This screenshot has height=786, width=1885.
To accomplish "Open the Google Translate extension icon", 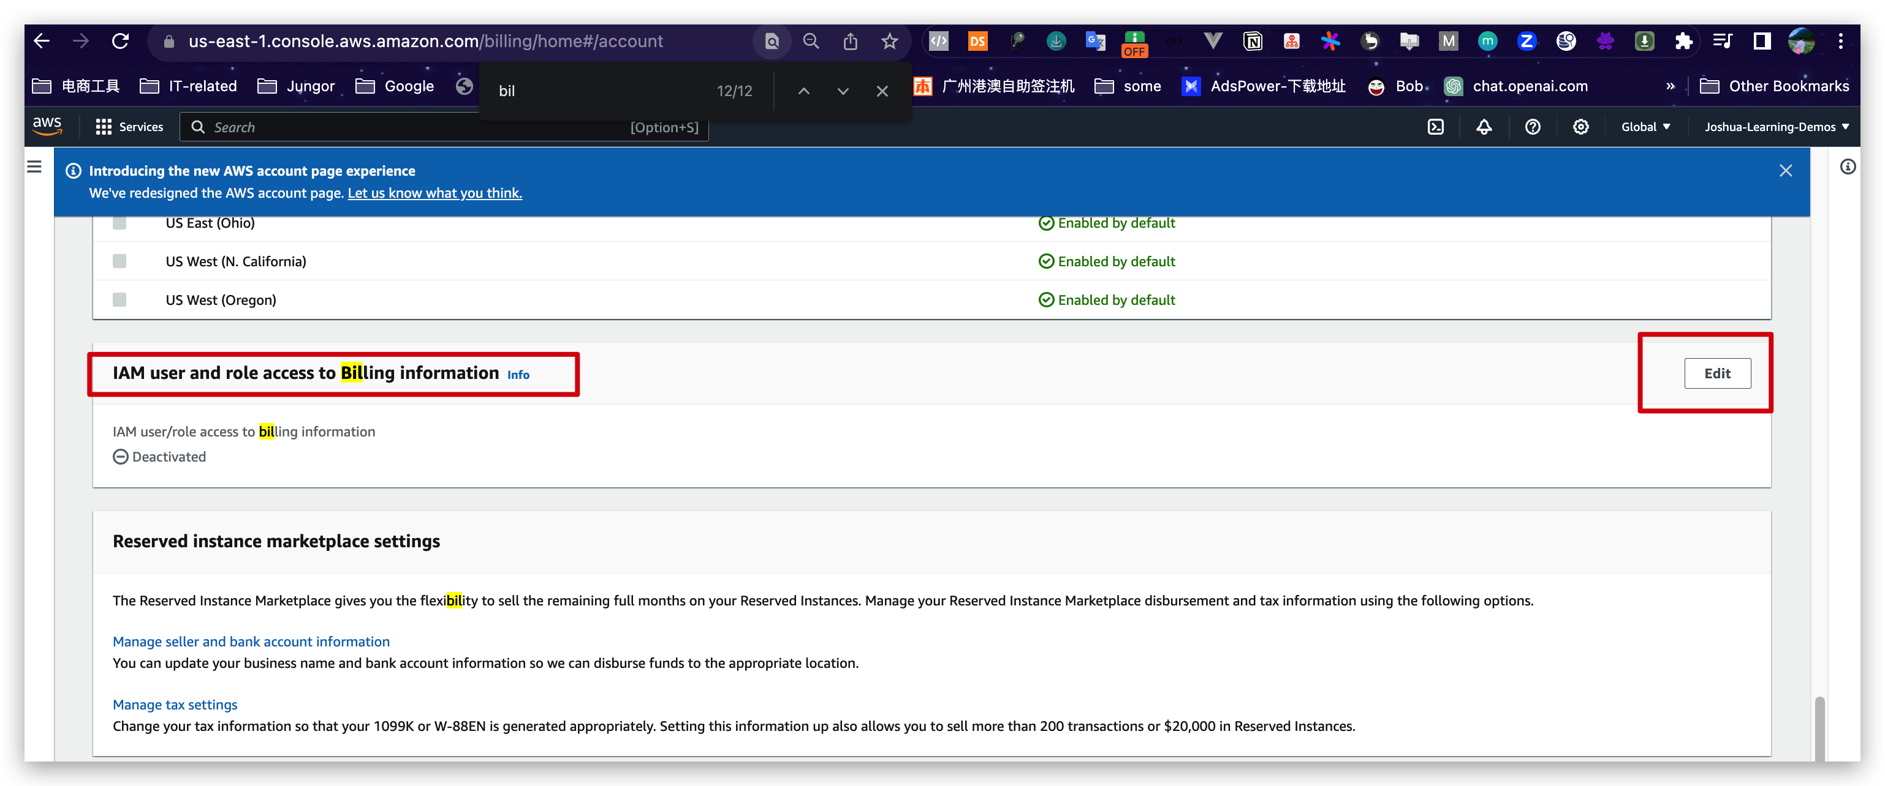I will (x=1096, y=42).
